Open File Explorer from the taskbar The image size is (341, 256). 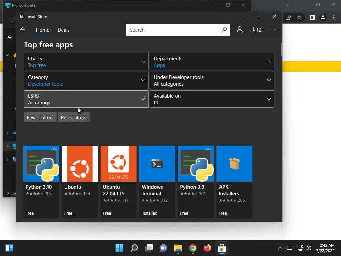click(178, 248)
